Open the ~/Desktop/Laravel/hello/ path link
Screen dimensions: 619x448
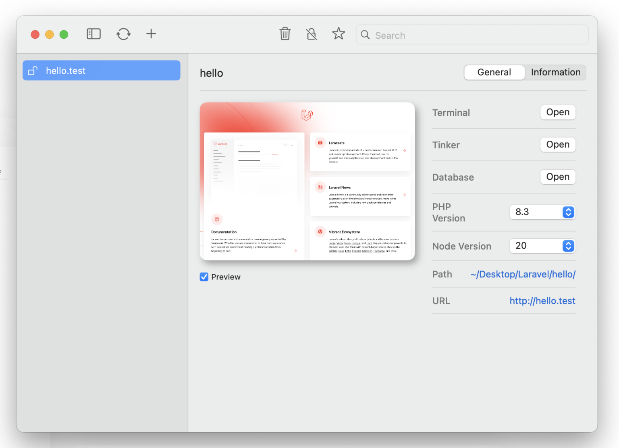[523, 275]
